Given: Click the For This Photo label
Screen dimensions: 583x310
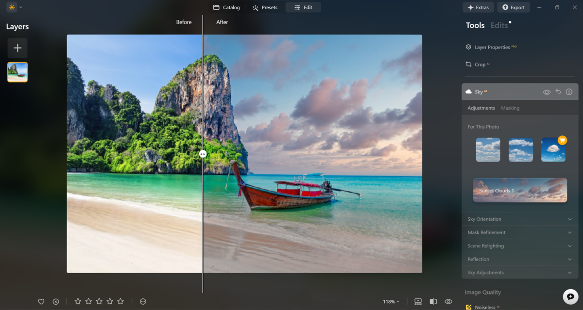Looking at the screenshot, I should [483, 127].
